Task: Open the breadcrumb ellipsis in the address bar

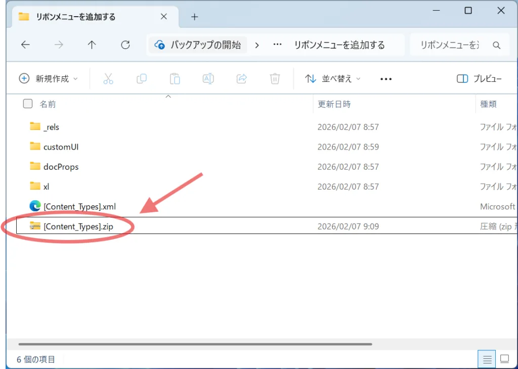Action: (x=277, y=44)
